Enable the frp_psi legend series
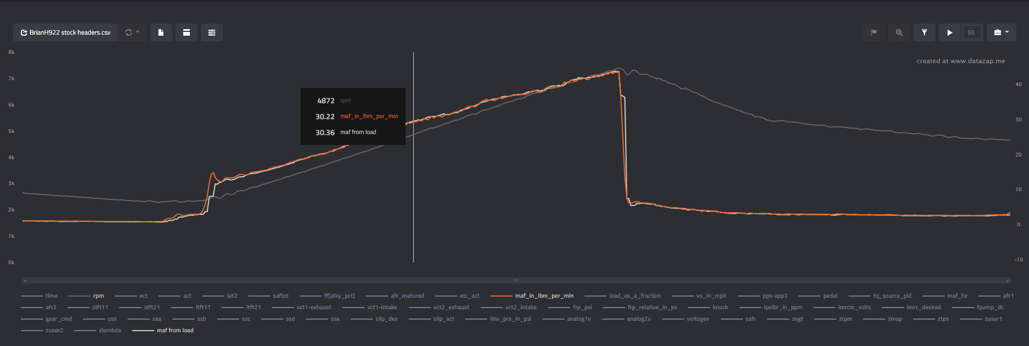This screenshot has height=346, width=1029. pyautogui.click(x=570, y=308)
